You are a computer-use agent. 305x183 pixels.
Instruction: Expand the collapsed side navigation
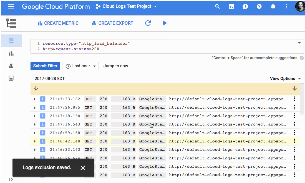coord(11,179)
